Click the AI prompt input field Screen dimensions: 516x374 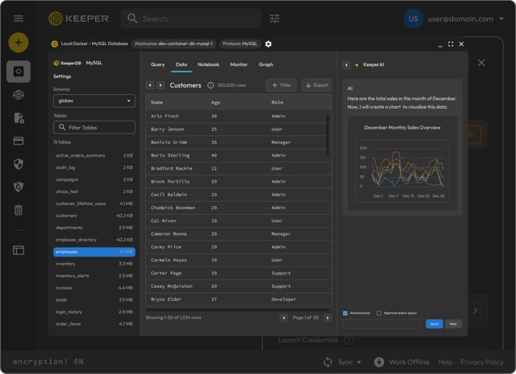click(381, 324)
